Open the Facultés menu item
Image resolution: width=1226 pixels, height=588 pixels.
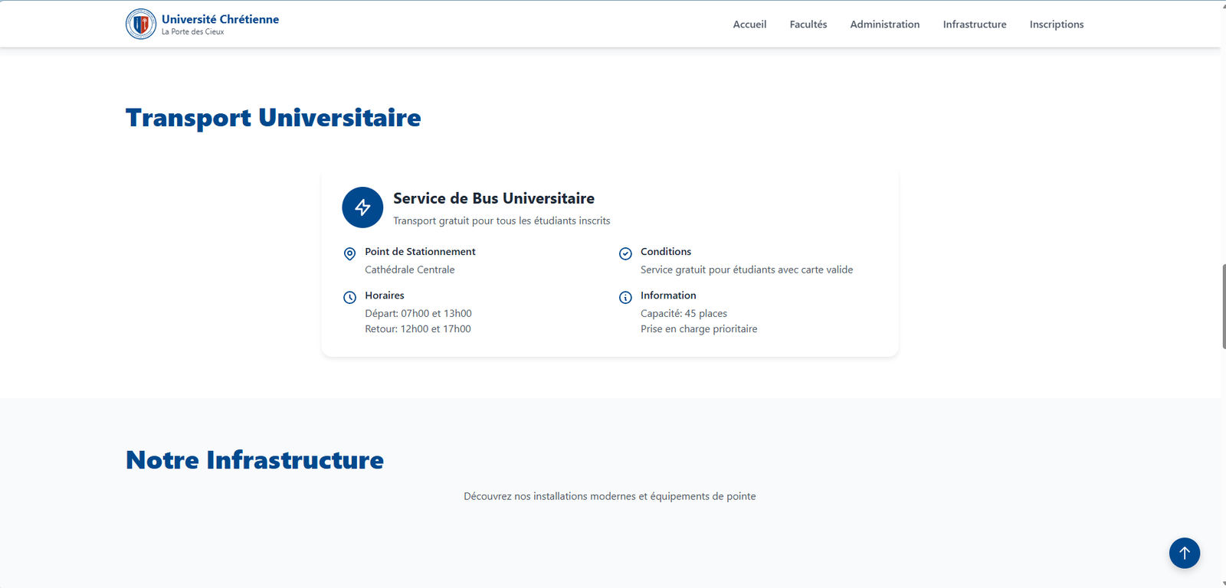point(808,24)
